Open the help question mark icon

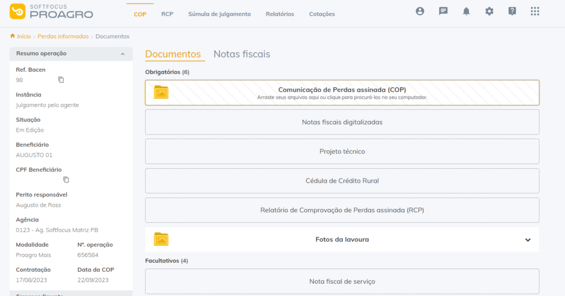click(512, 11)
